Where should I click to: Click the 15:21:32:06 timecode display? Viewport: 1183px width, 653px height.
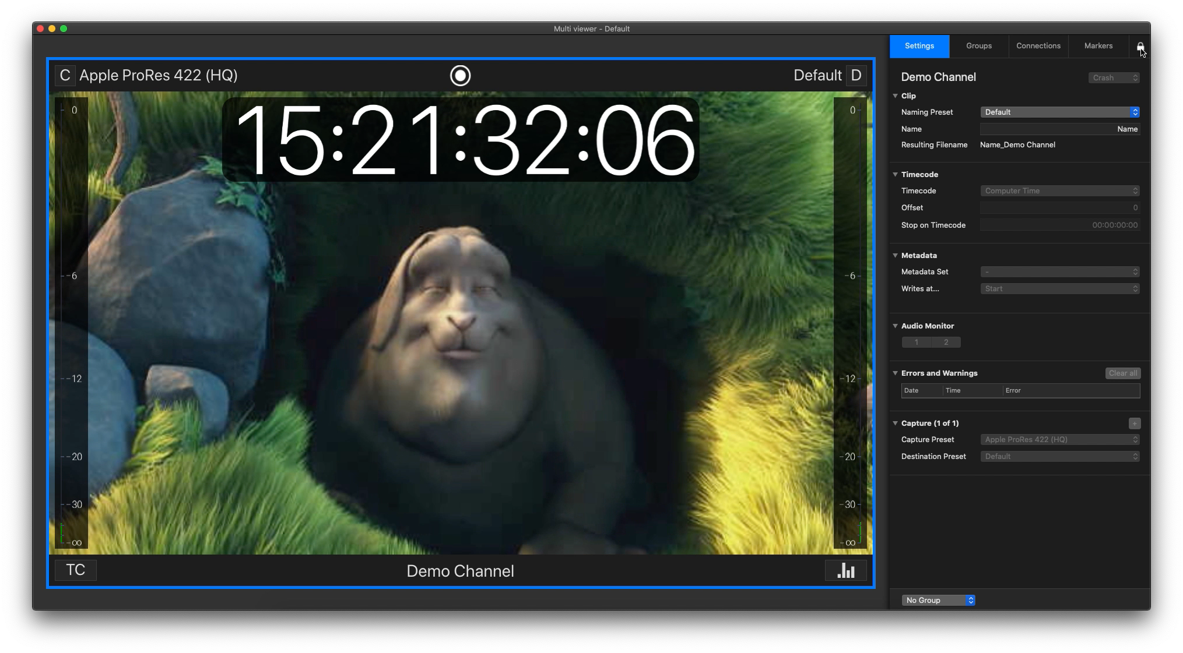[461, 140]
